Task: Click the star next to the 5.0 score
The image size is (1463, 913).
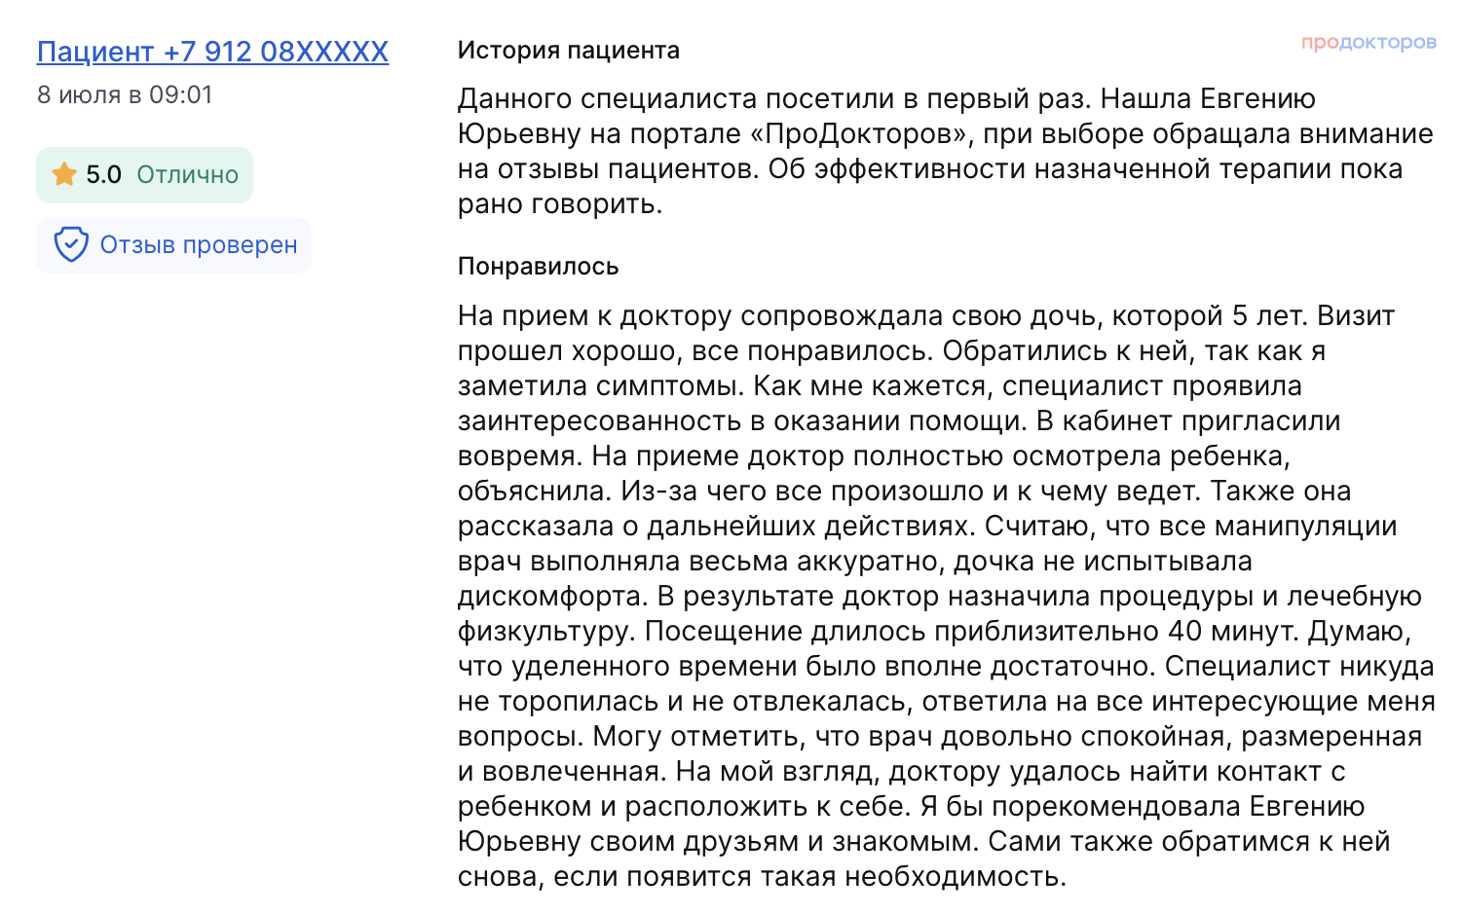Action: coord(64,174)
